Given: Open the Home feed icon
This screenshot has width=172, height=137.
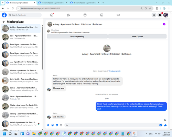Looking at the screenshot, I should click(52, 15).
